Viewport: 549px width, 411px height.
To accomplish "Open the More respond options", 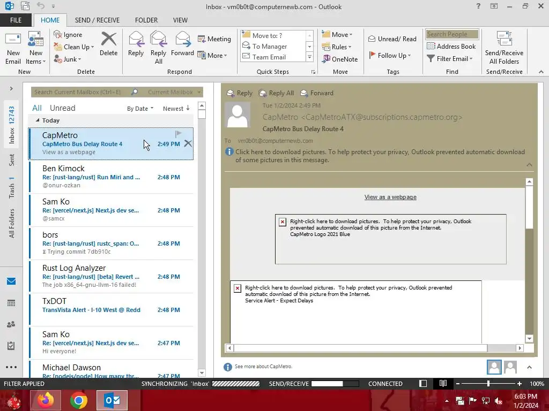I will point(212,55).
